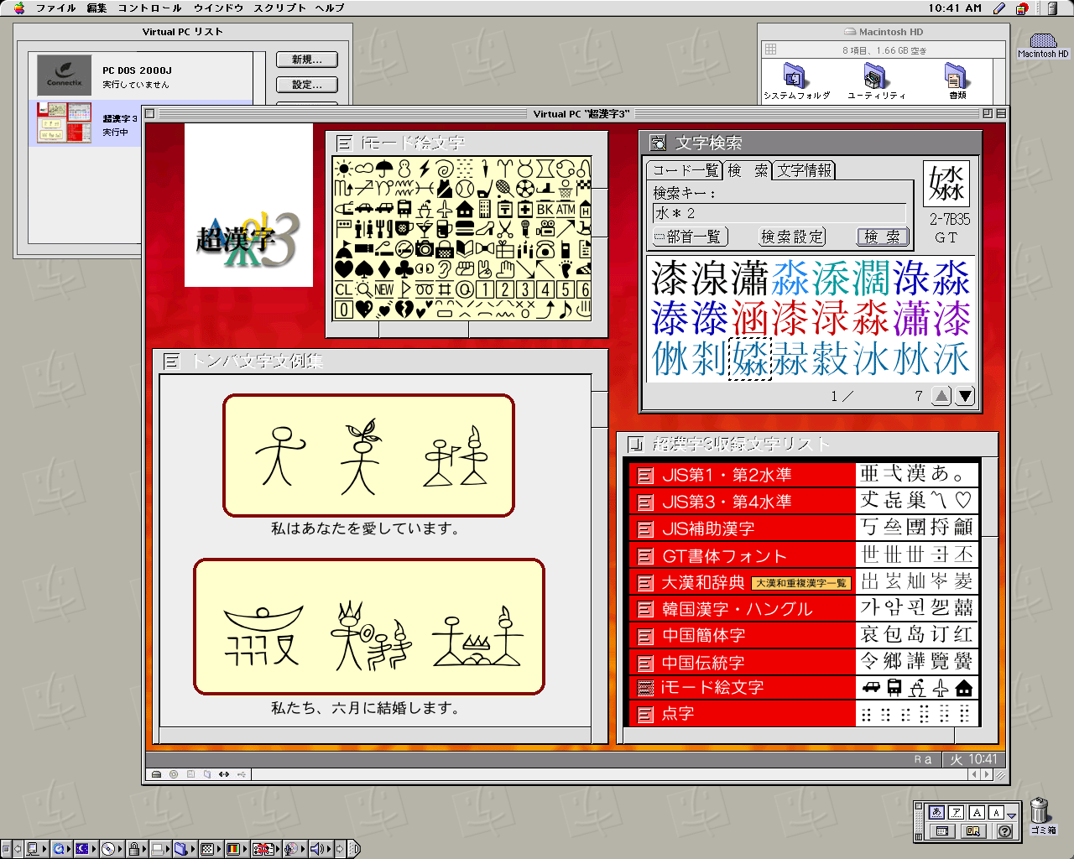
Task: Click the Trash icon on desktop
Action: tap(1040, 811)
